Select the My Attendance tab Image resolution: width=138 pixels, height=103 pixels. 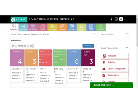pyautogui.click(x=16, y=40)
